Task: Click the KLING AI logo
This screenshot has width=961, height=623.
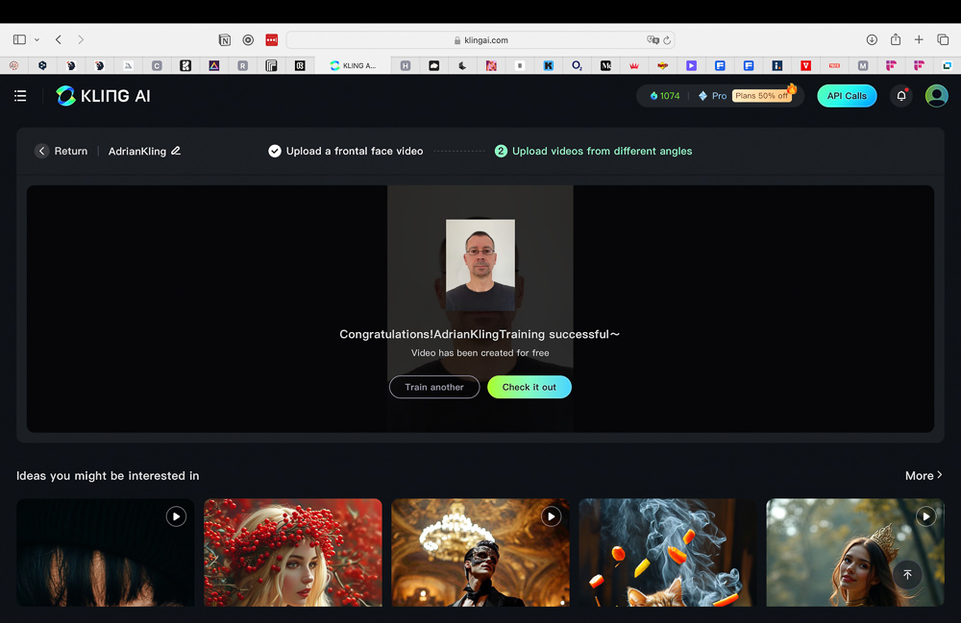Action: [x=103, y=95]
